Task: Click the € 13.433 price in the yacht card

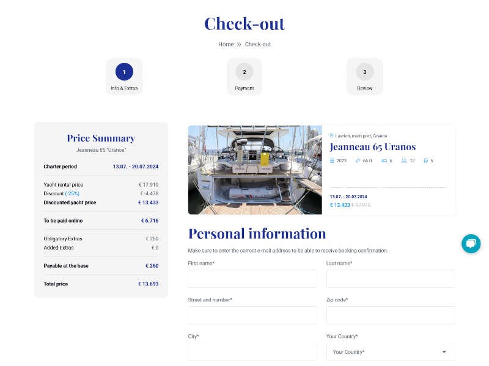Action: [x=340, y=205]
